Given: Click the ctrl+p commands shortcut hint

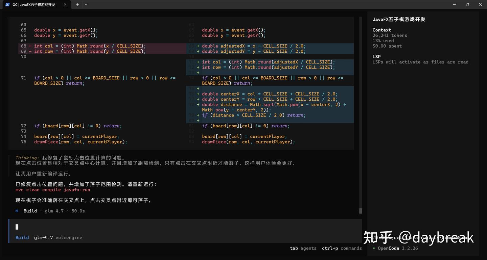Looking at the screenshot, I should point(342,248).
